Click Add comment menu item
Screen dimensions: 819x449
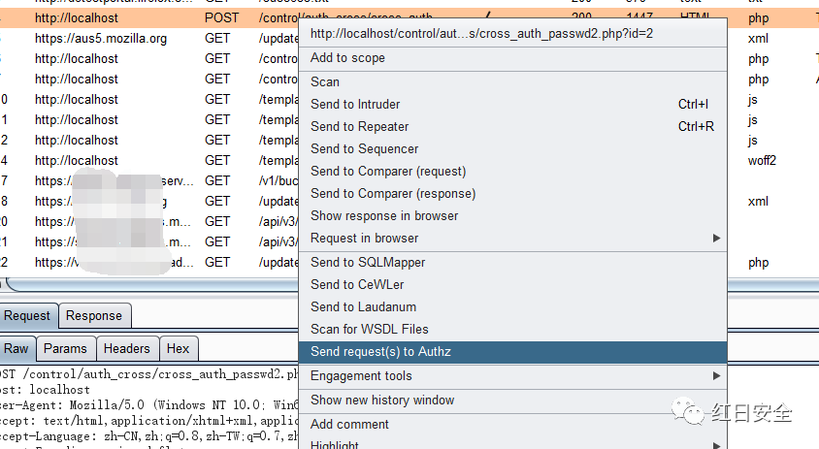click(x=349, y=424)
